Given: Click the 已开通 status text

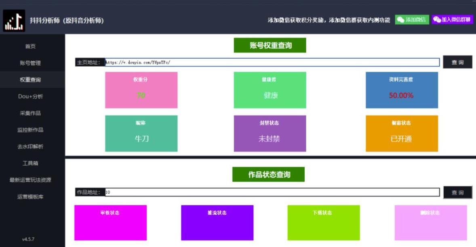Looking at the screenshot, I should [x=401, y=139].
